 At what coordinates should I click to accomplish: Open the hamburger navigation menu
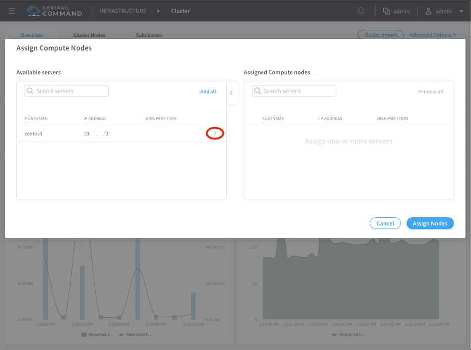tap(12, 11)
